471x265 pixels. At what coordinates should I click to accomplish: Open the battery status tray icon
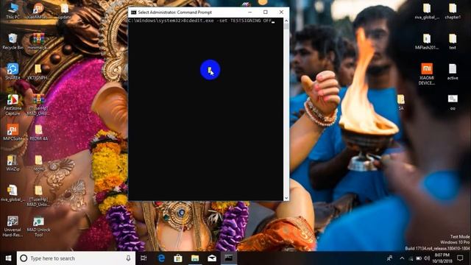coord(419,258)
